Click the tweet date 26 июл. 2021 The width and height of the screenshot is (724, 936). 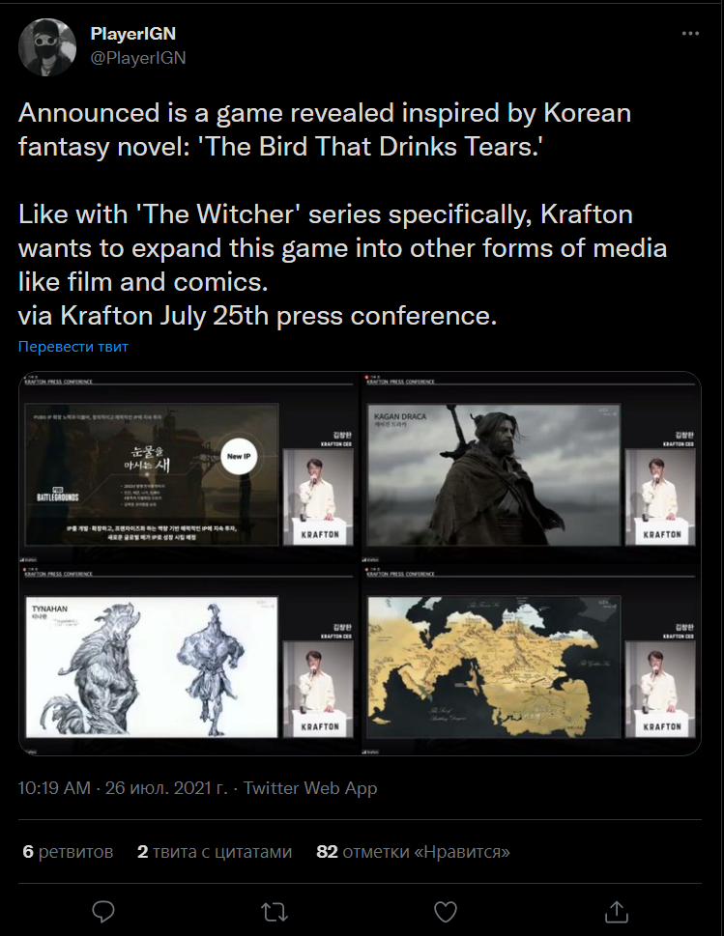[x=166, y=788]
